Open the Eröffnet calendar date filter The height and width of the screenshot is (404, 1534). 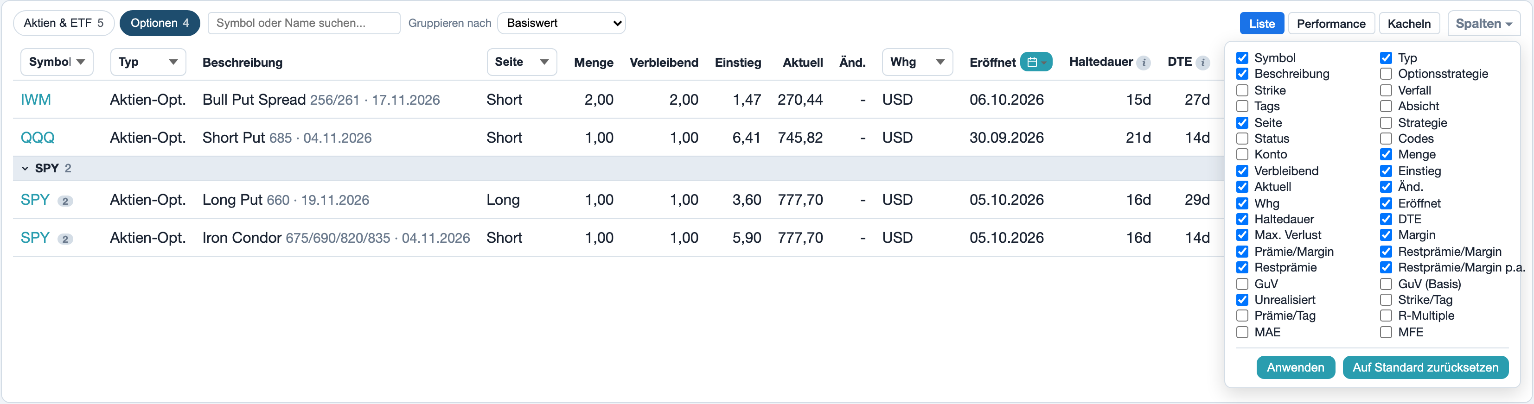(1035, 62)
